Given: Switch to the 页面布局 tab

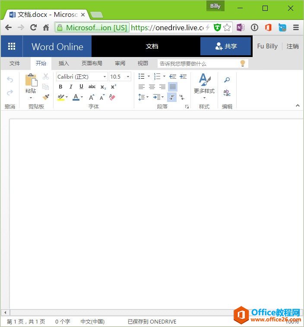Looking at the screenshot, I should (92, 63).
